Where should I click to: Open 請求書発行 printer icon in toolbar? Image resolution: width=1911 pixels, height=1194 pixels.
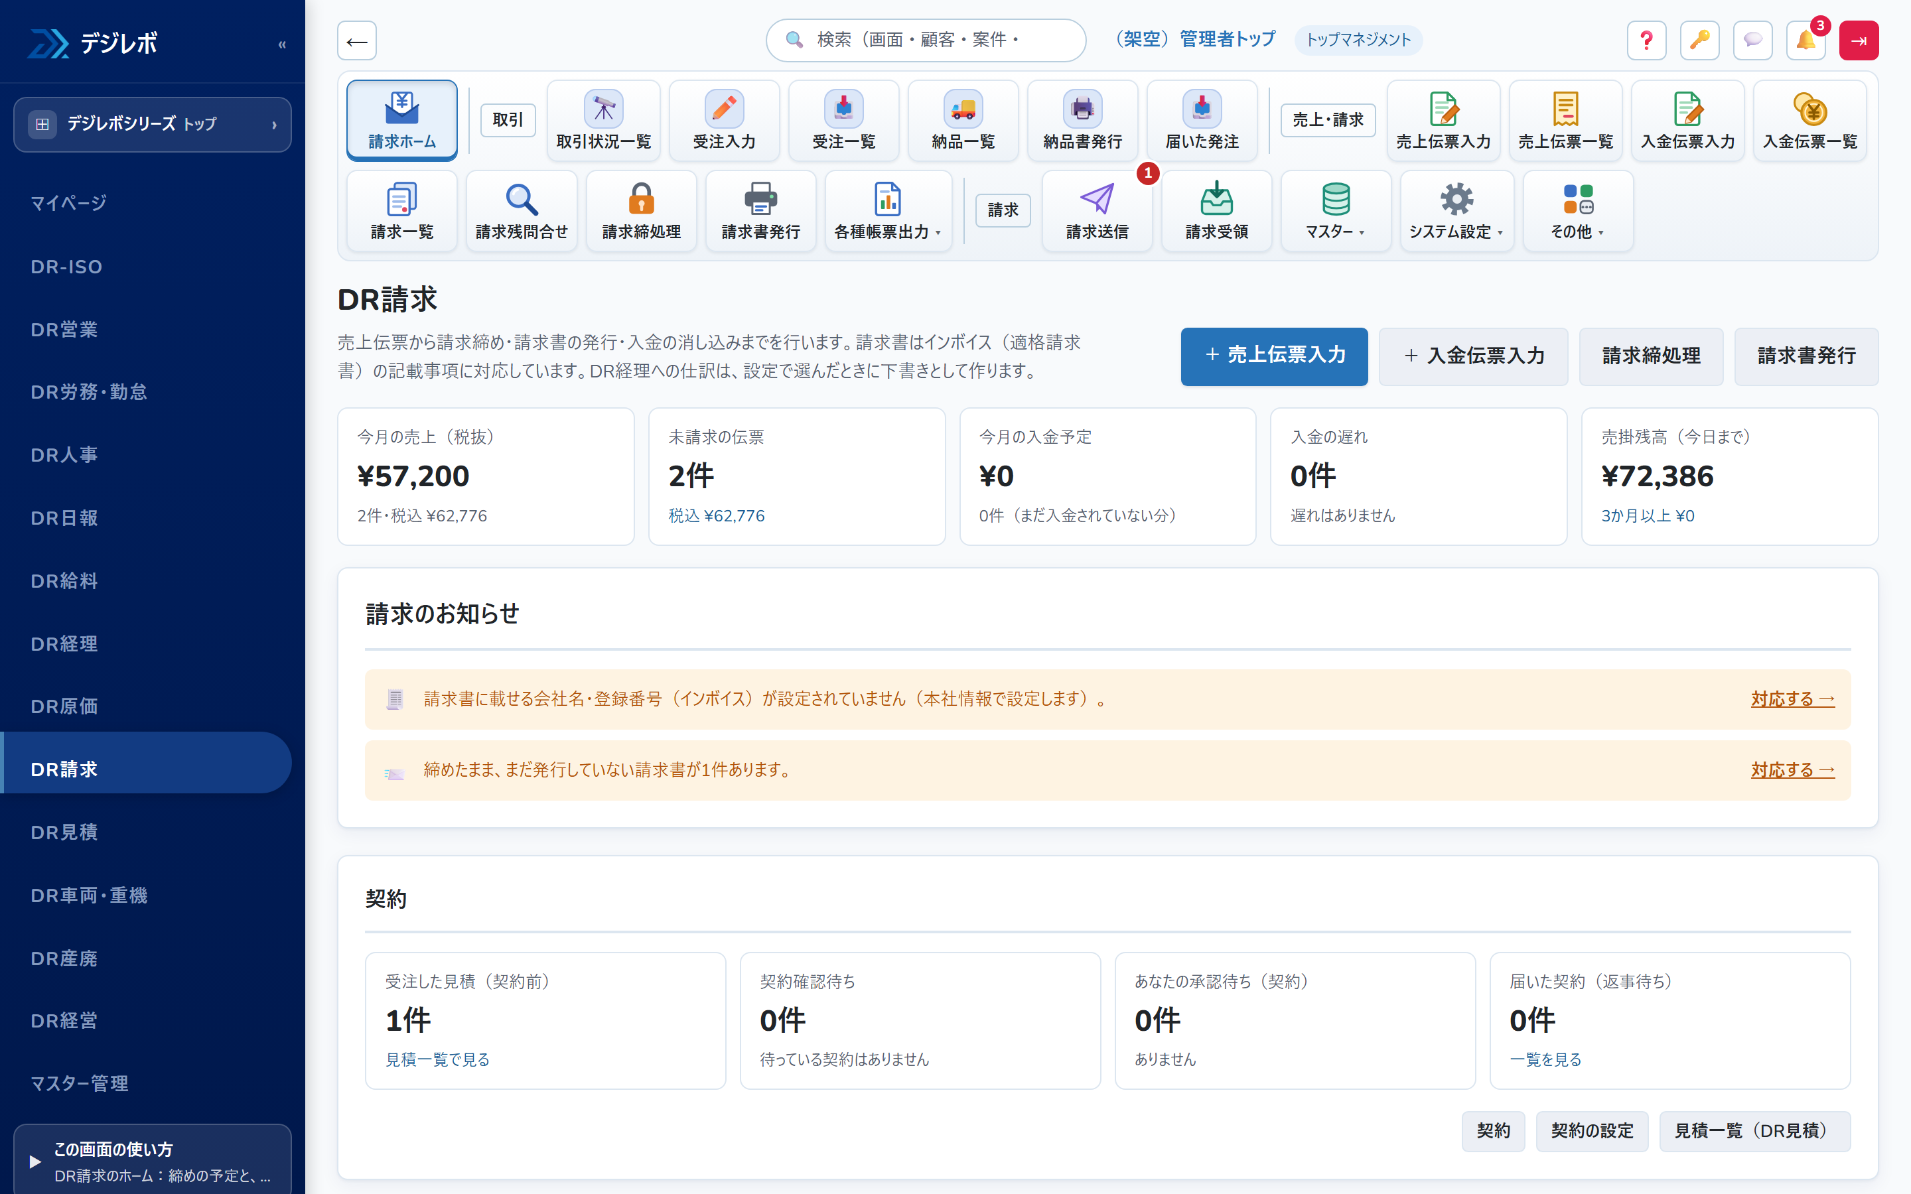(760, 211)
